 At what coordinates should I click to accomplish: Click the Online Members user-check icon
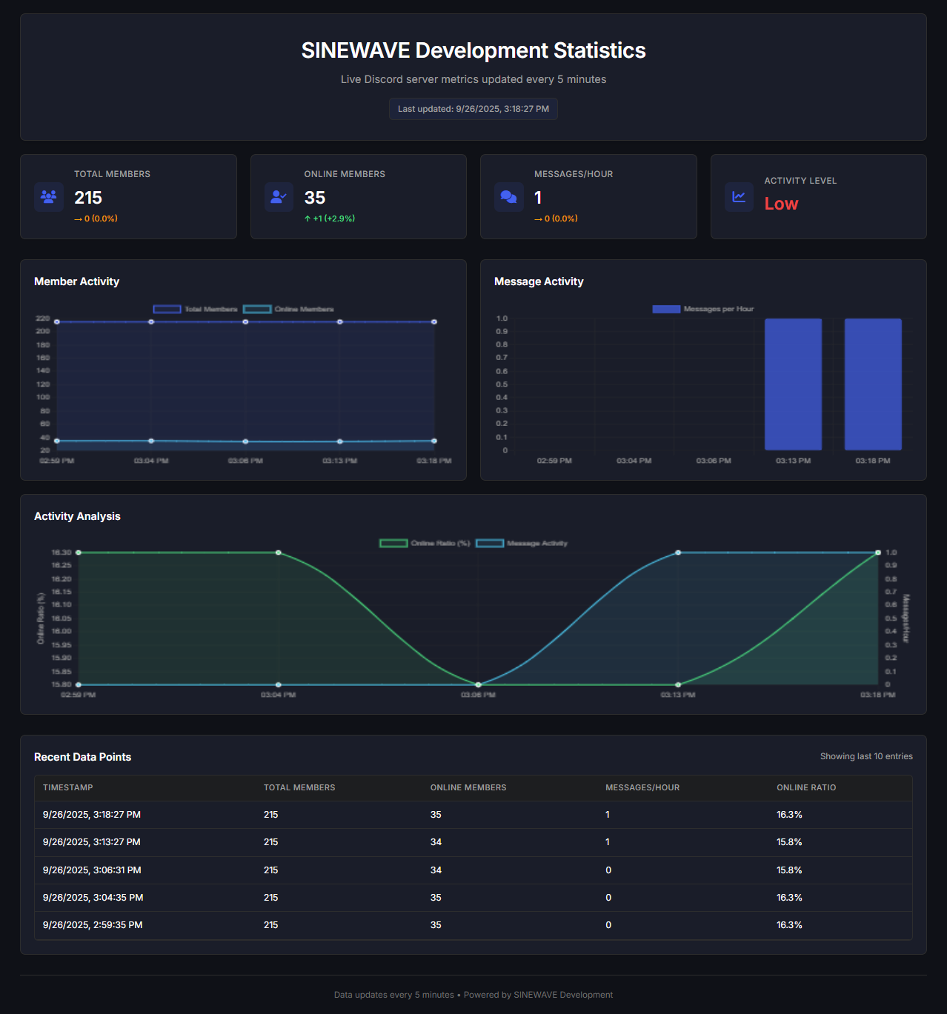click(x=279, y=197)
